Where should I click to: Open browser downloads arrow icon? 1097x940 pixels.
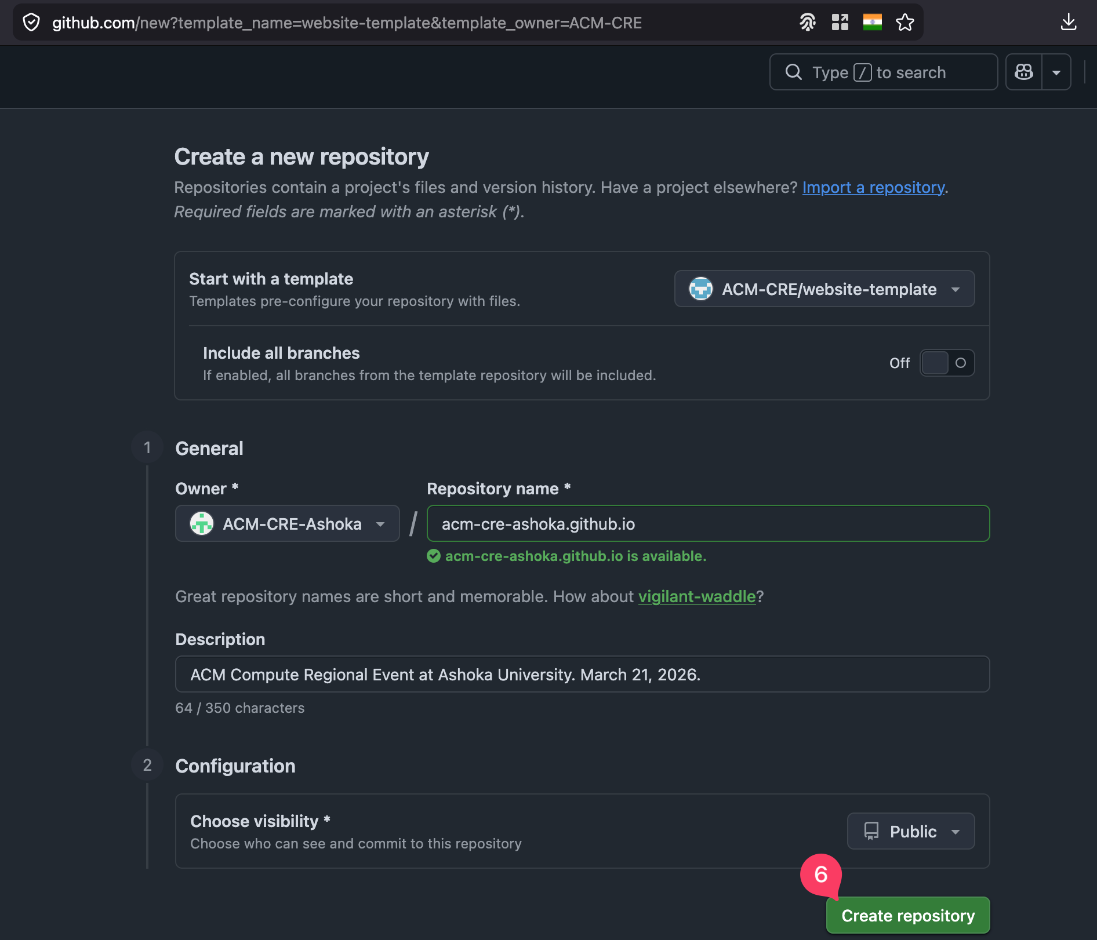tap(1069, 23)
